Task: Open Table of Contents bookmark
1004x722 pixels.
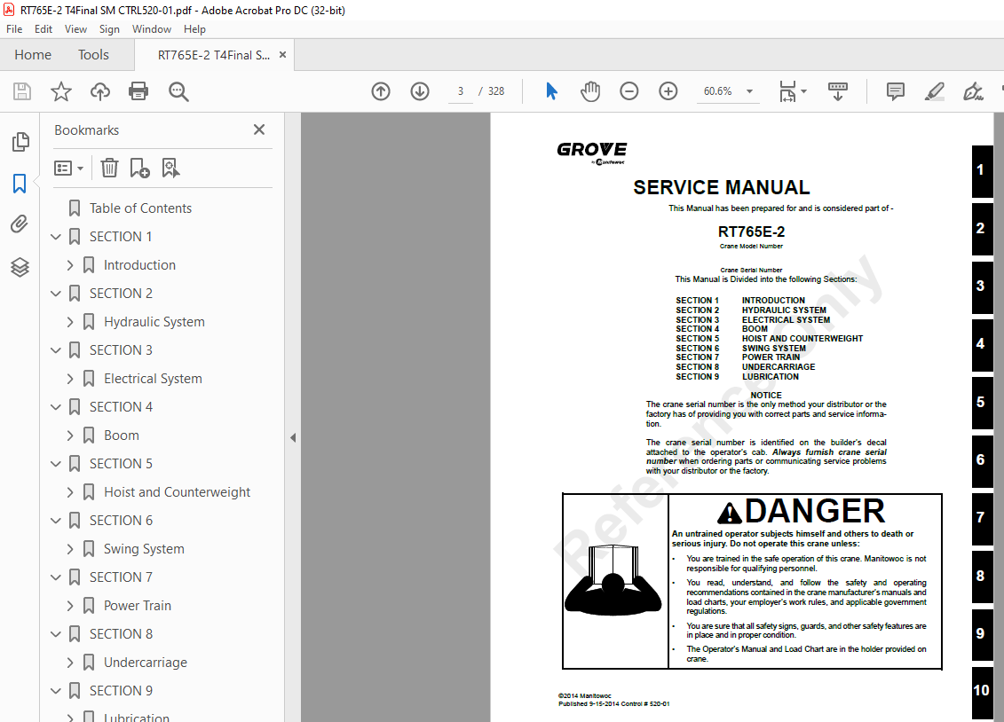Action: (140, 208)
